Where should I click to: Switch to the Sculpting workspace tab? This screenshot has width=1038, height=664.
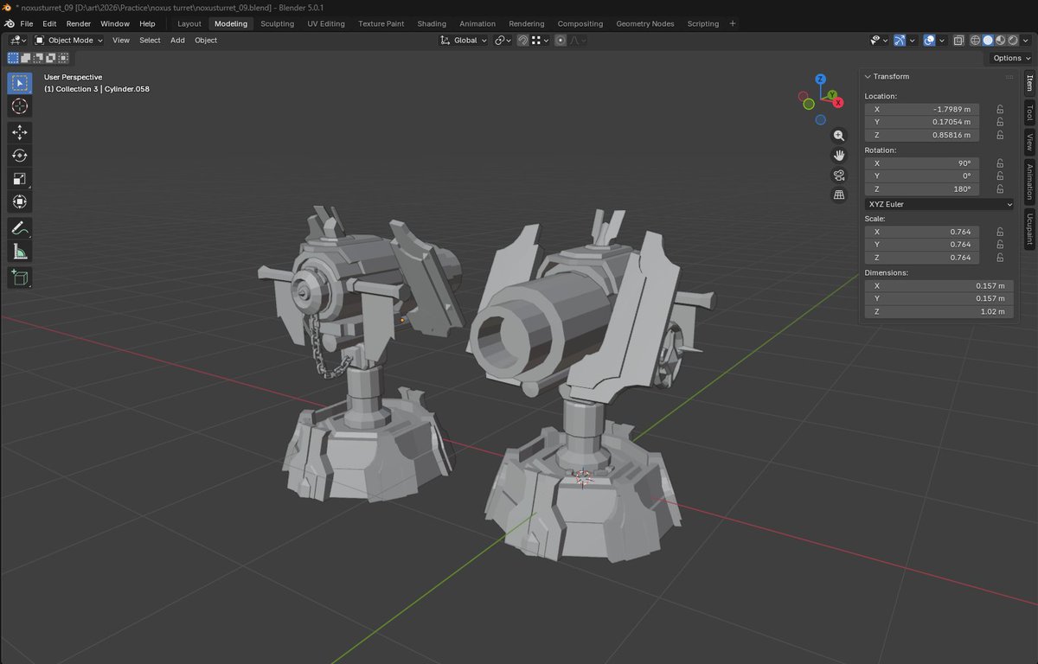278,23
